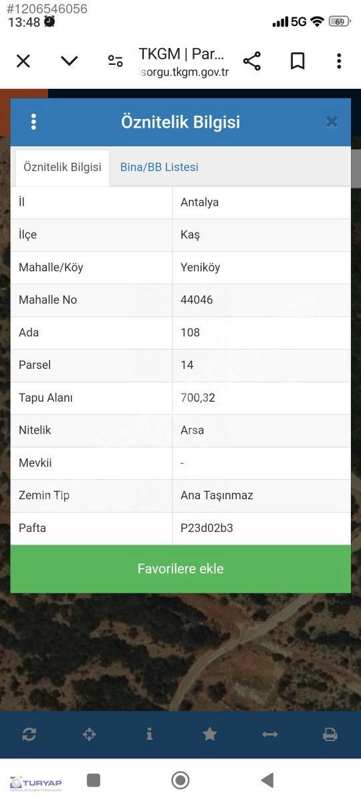Tap the Android home circle button
The image size is (361, 802).
[x=180, y=780]
